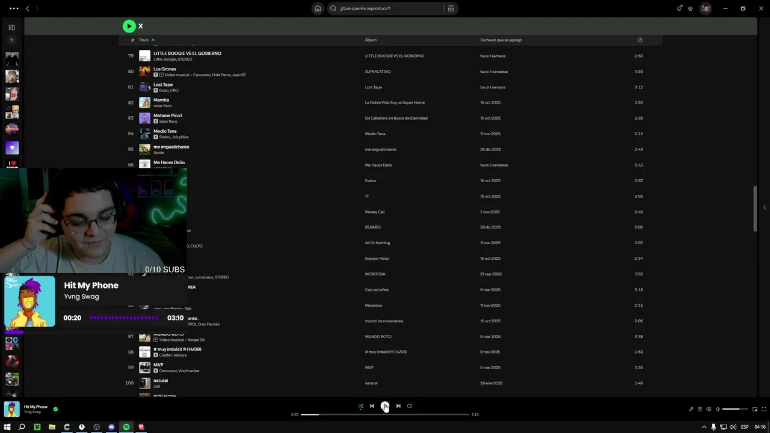This screenshot has height=433, width=770.
Task: Open the tray microphone icon
Action: click(714, 427)
